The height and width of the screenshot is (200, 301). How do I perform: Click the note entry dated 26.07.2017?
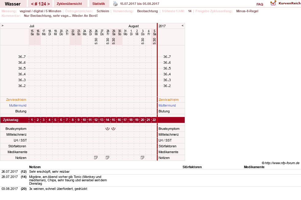coord(10,172)
